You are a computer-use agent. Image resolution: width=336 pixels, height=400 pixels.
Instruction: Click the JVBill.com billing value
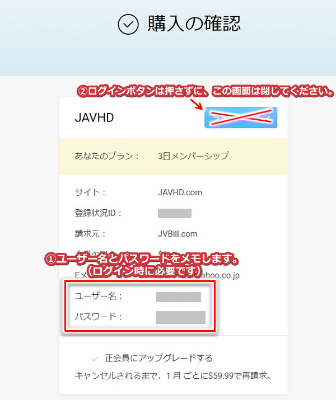point(178,234)
